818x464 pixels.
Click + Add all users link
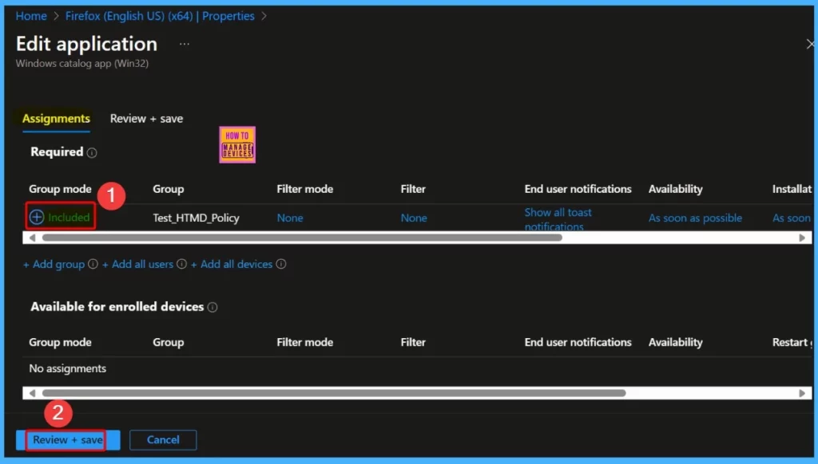pos(137,264)
